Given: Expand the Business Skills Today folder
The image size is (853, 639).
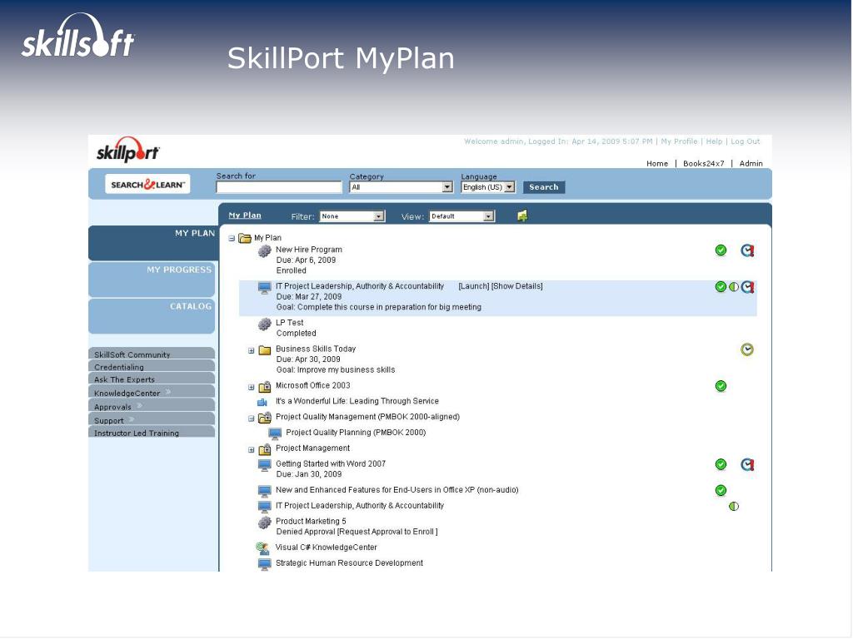Looking at the screenshot, I should tap(252, 350).
